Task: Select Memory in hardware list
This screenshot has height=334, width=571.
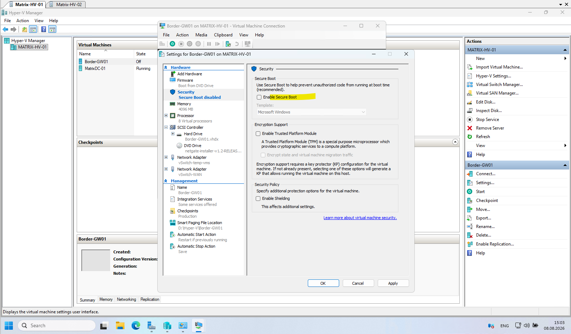Action: click(184, 104)
